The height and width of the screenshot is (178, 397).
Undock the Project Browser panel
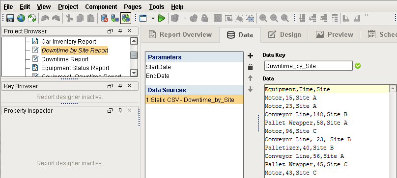110,31
